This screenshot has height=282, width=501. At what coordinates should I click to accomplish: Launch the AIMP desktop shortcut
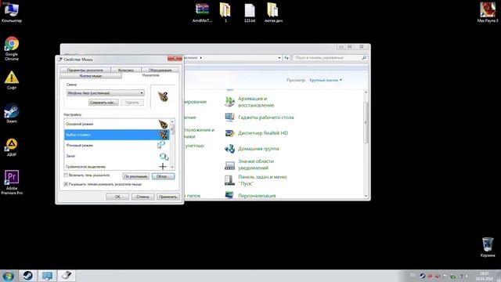click(x=12, y=147)
